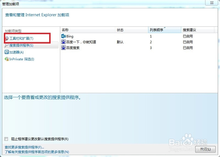Viewport: 220px width, 157px height.
Task: Open 查找更多搜索提供程序(F)... link
Action: coord(24,147)
